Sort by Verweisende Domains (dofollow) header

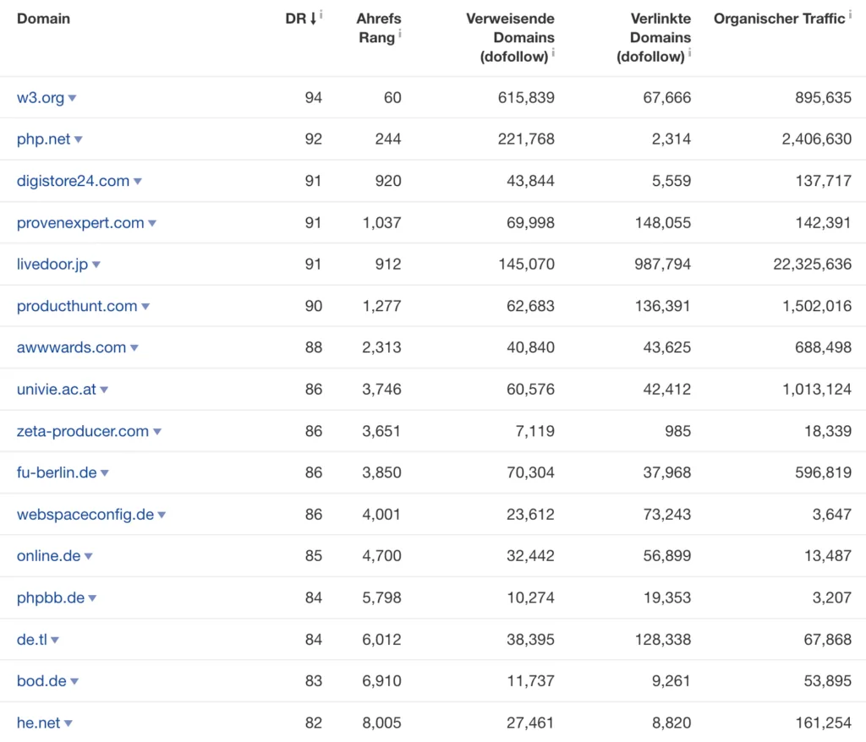click(510, 37)
